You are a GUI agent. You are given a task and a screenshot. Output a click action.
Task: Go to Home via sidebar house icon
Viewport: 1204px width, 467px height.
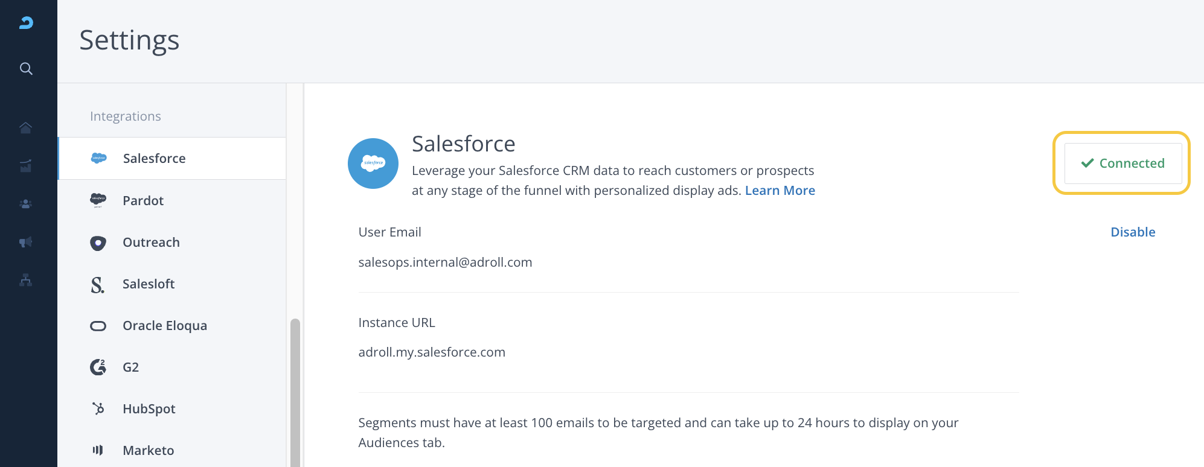point(26,128)
